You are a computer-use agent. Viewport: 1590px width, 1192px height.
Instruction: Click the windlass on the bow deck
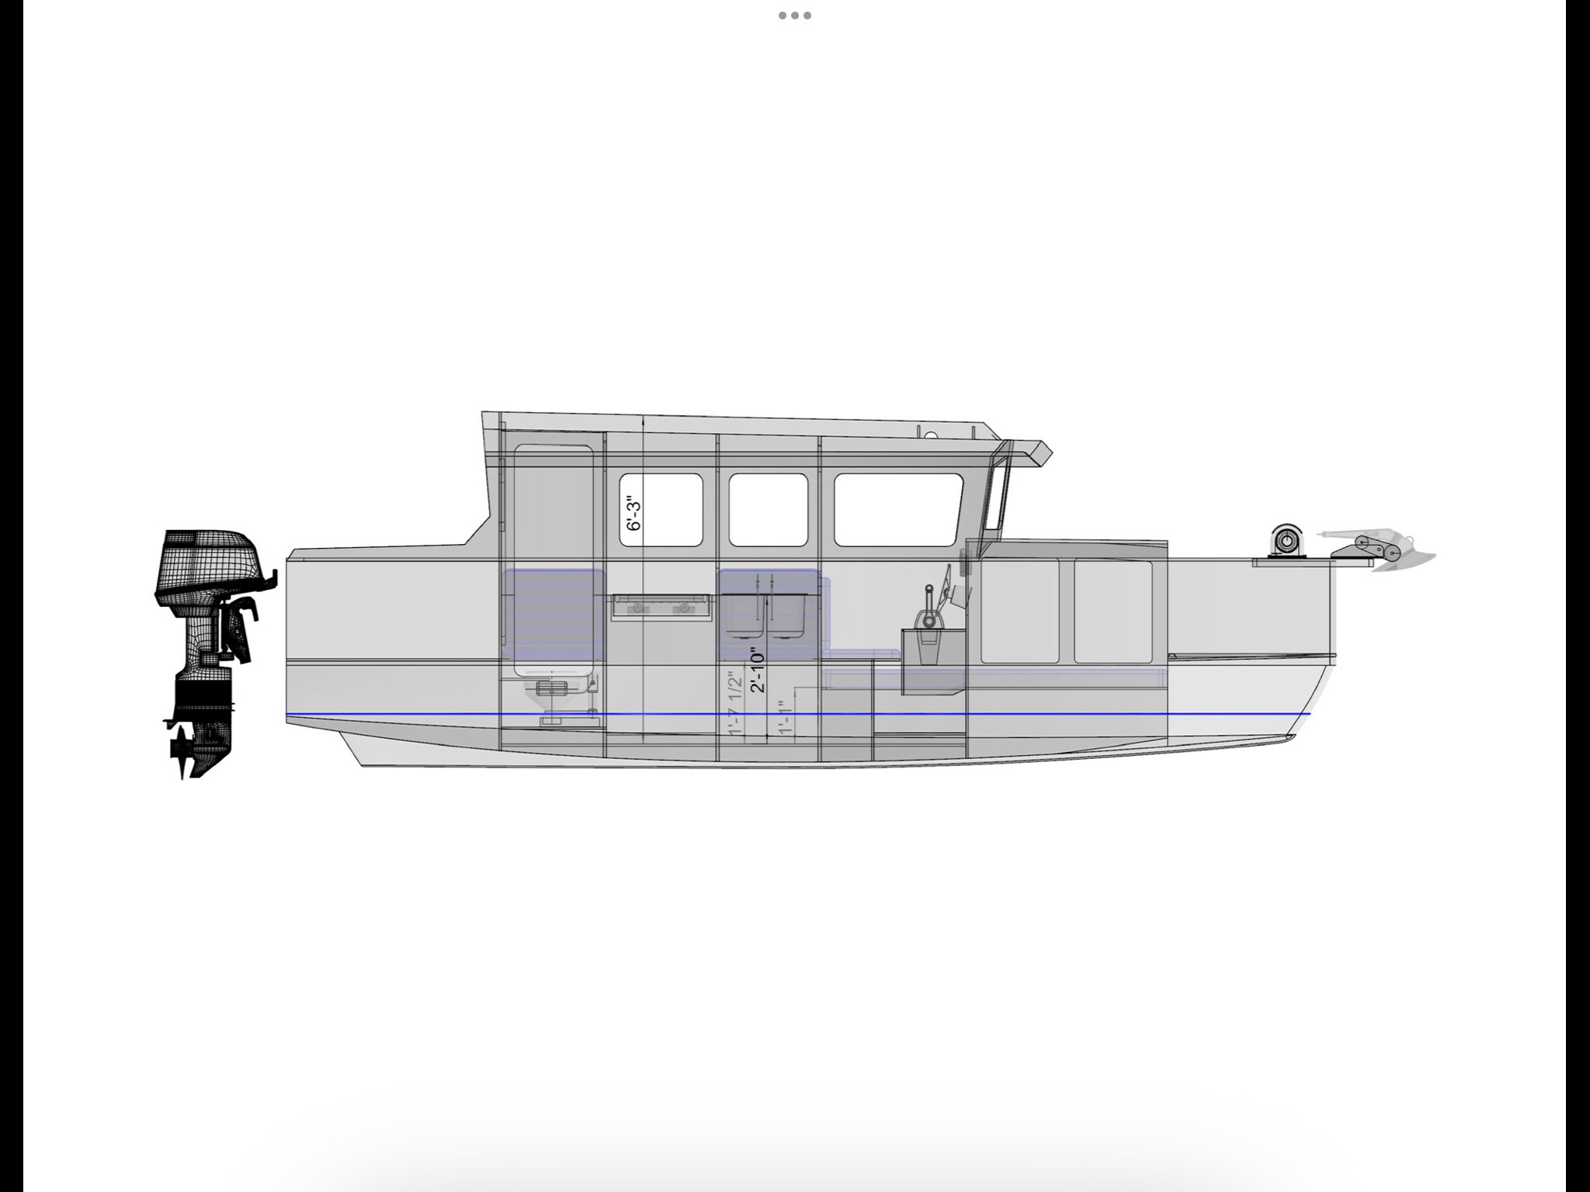coord(1286,541)
